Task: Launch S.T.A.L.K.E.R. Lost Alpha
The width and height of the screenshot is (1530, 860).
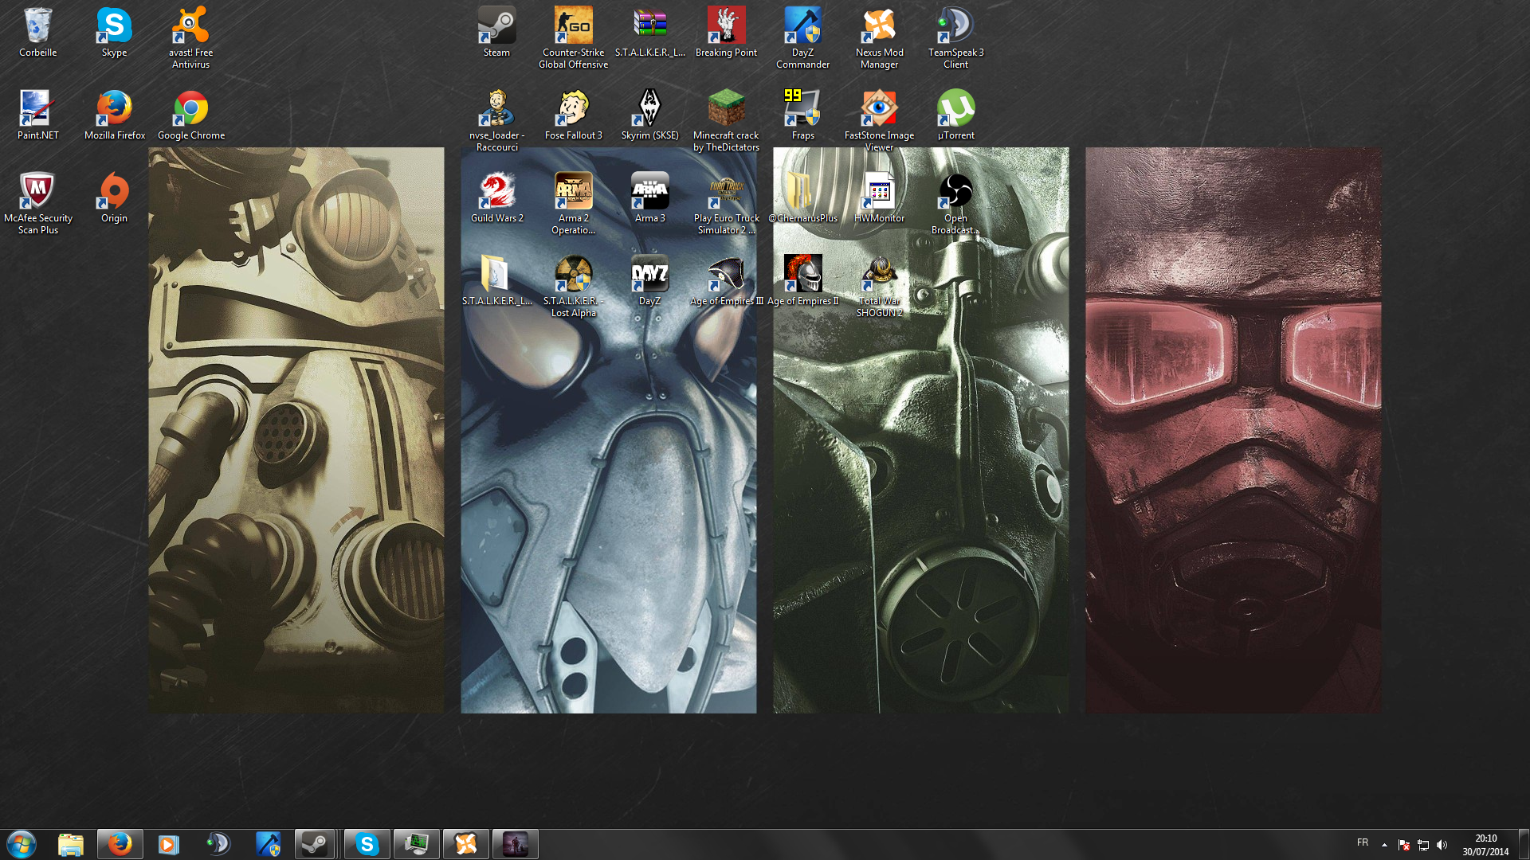Action: click(573, 286)
